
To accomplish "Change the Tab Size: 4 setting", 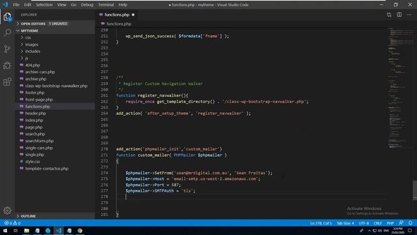I will point(345,223).
